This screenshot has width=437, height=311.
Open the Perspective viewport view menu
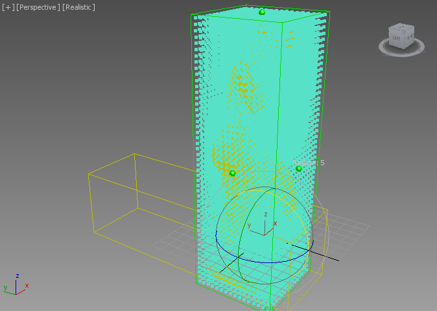point(38,7)
